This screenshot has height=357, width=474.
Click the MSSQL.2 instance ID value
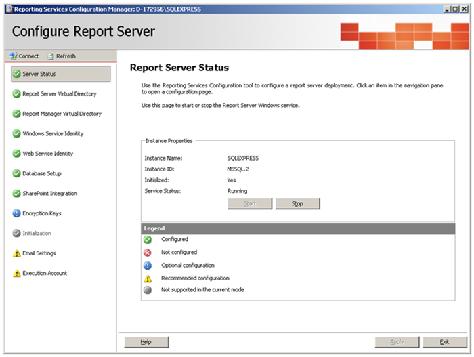point(238,169)
